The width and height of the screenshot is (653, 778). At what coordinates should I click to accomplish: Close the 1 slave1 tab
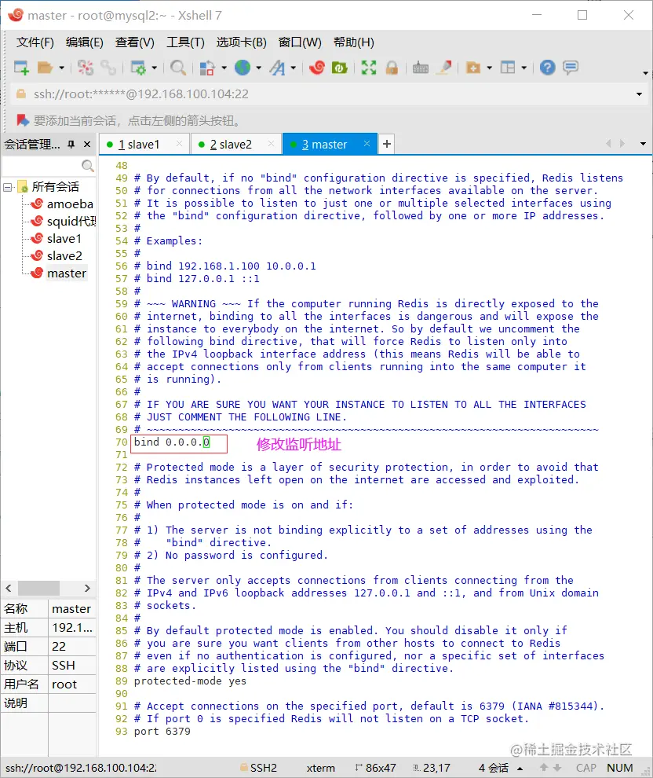coord(180,143)
